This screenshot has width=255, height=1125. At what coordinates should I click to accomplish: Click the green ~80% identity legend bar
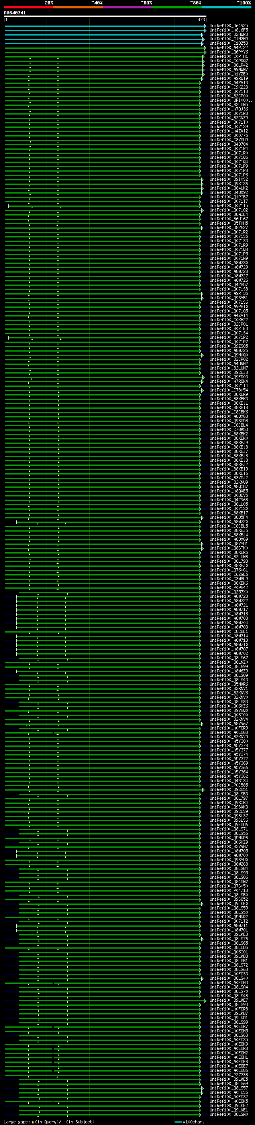coord(177,7)
